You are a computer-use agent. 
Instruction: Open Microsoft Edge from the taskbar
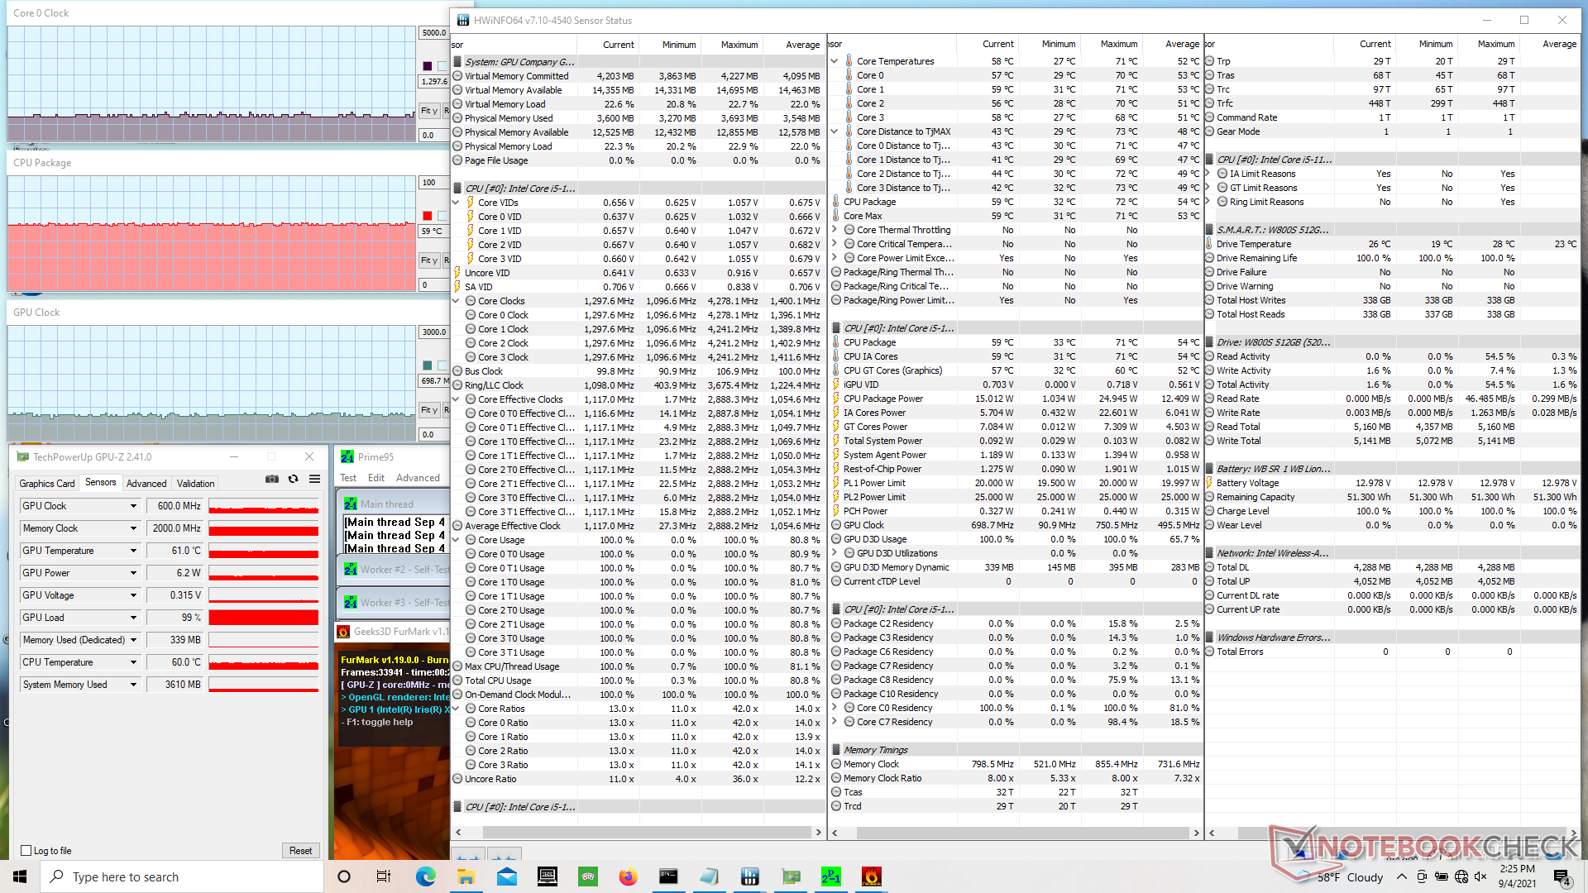click(425, 876)
